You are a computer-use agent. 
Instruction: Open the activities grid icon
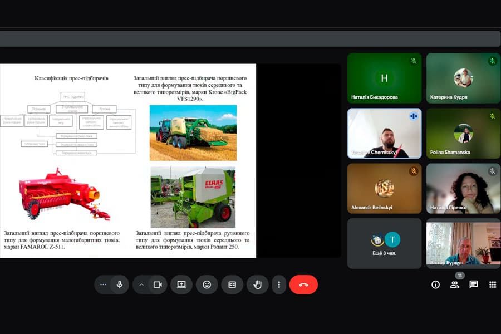[493, 284]
